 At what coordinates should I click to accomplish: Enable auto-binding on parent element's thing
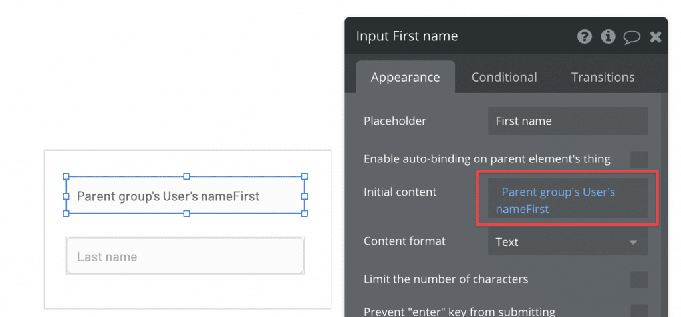tap(638, 159)
